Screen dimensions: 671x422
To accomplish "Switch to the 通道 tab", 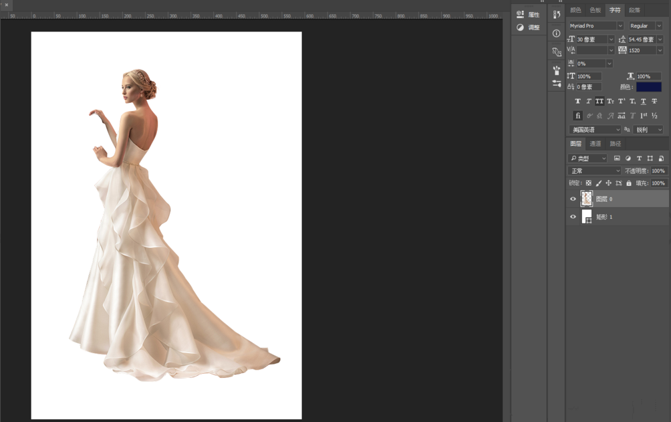I will click(x=595, y=144).
